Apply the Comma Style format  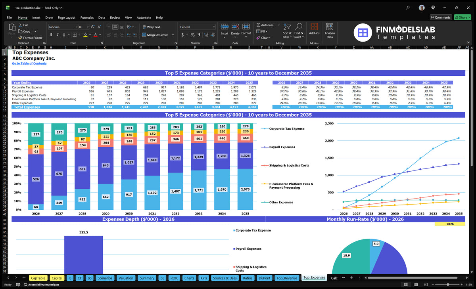click(x=199, y=35)
